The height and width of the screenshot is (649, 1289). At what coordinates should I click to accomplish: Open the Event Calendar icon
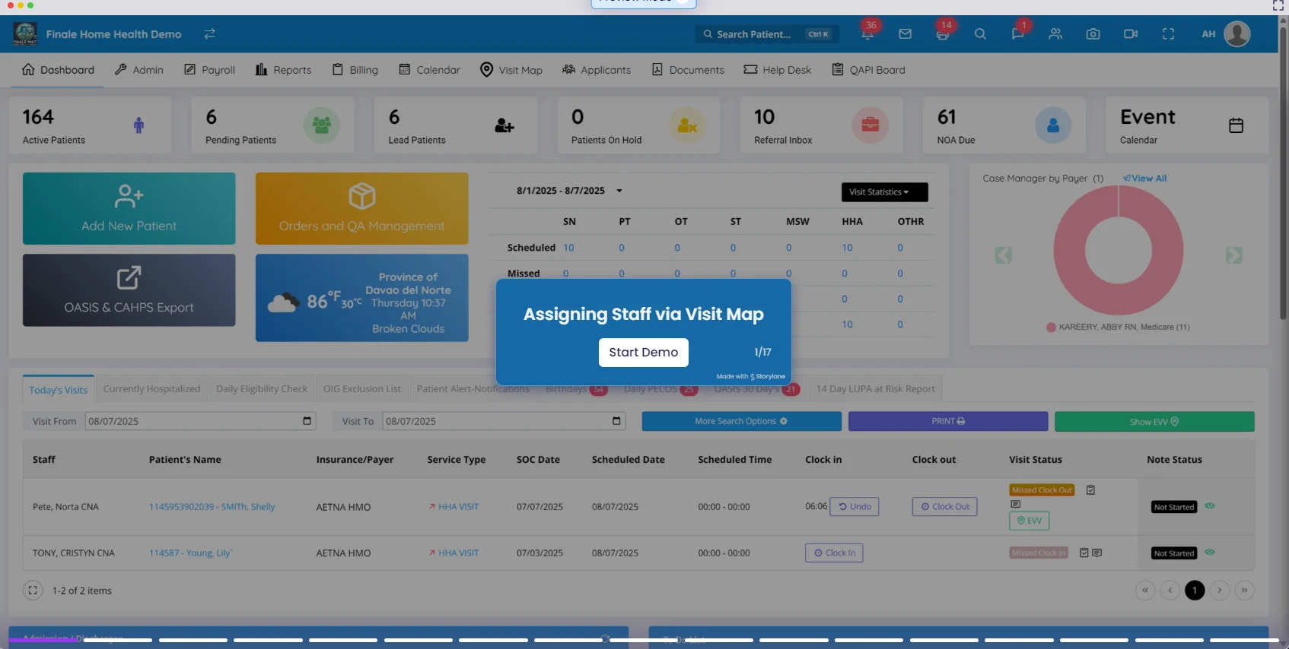point(1236,125)
